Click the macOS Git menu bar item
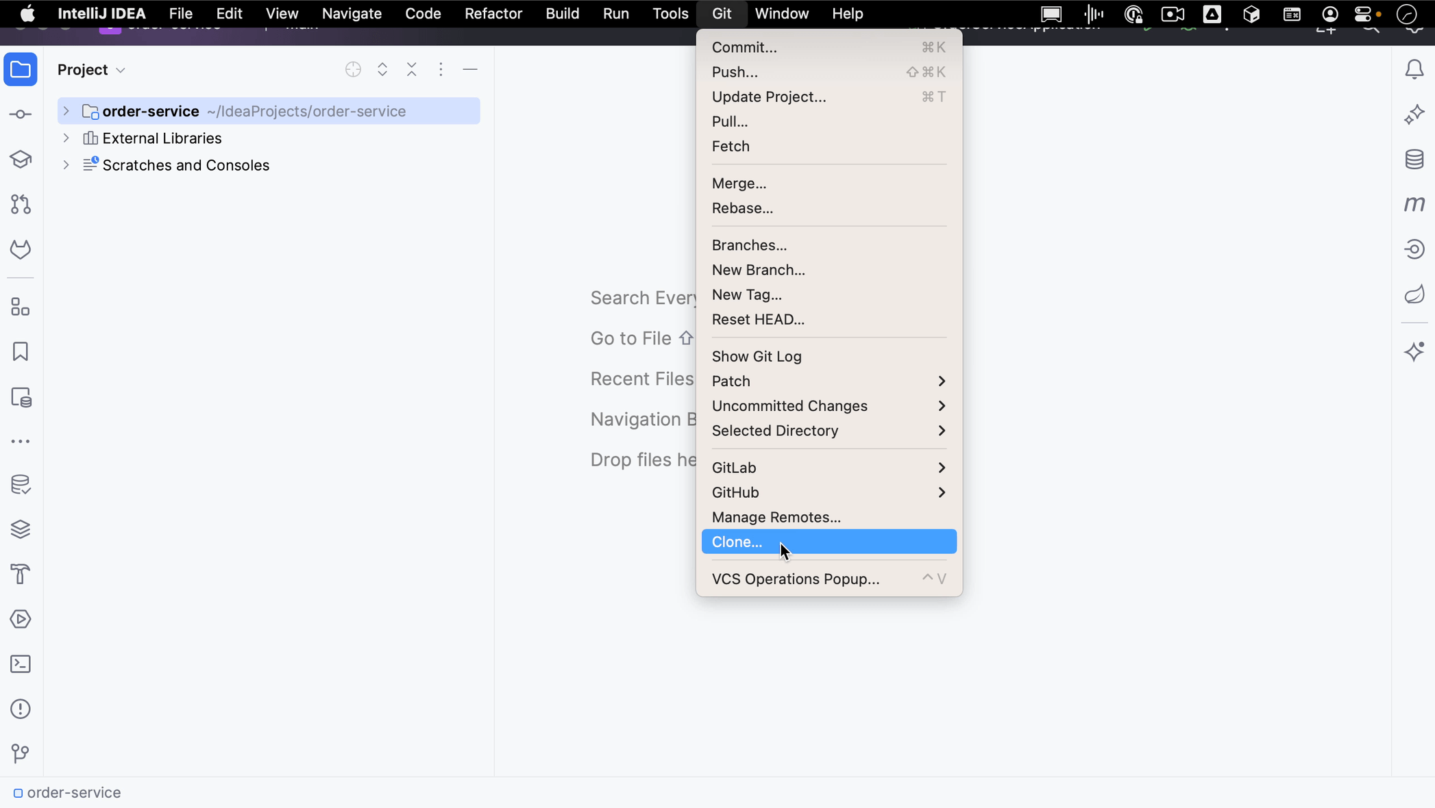1435x808 pixels. click(722, 14)
